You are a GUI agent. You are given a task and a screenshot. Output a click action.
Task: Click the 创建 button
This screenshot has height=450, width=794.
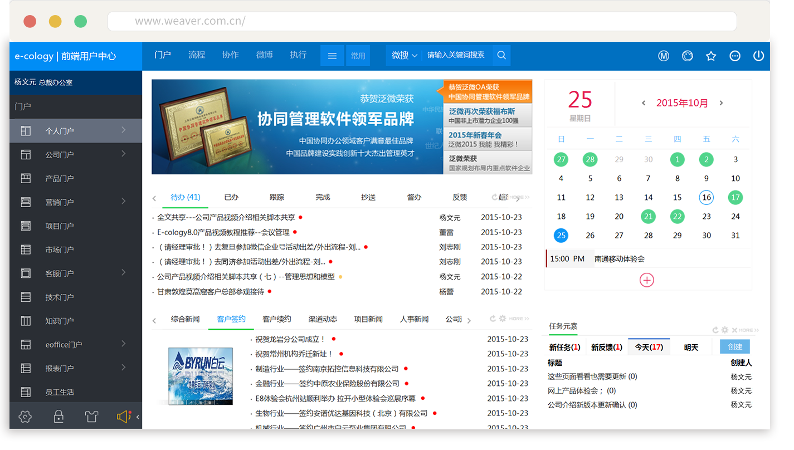[735, 346]
